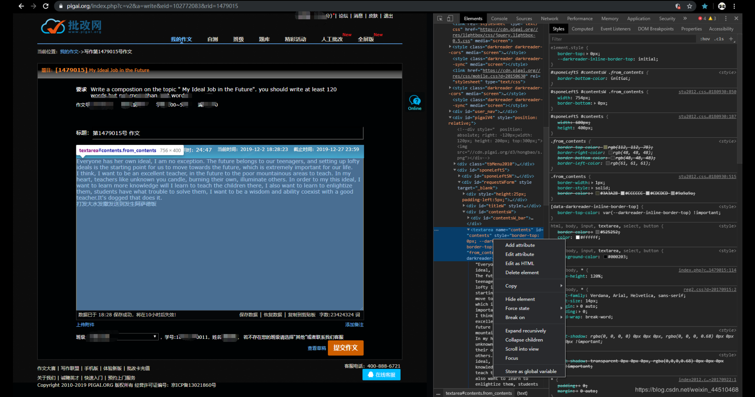The image size is (755, 397).
Task: Open the profile avatar in browser toolbar
Action: click(722, 6)
